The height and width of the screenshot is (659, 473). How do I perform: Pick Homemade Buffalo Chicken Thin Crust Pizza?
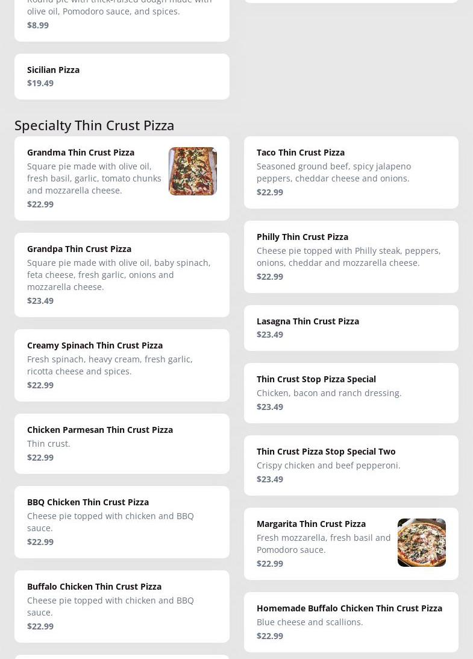349,608
